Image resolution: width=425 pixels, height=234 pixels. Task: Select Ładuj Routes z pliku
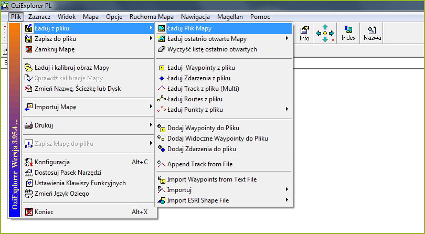pos(224,99)
